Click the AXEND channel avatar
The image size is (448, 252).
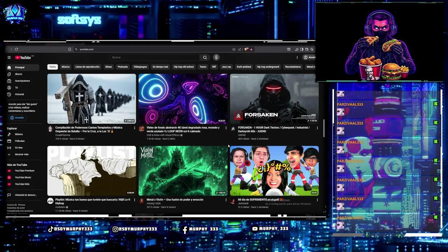233,129
